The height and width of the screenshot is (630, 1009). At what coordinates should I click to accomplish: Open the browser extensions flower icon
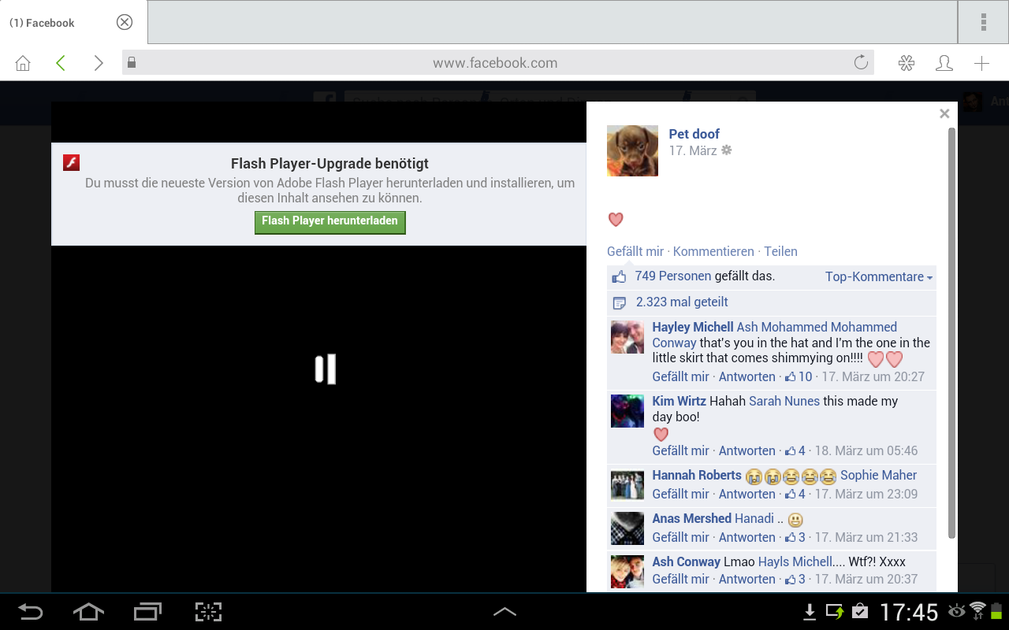pyautogui.click(x=907, y=63)
